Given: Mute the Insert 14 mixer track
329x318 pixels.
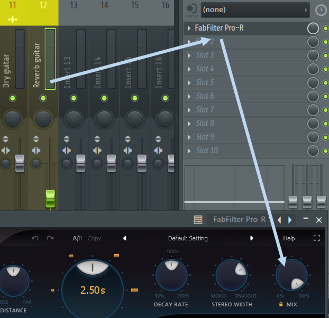Looking at the screenshot, I should (x=104, y=98).
